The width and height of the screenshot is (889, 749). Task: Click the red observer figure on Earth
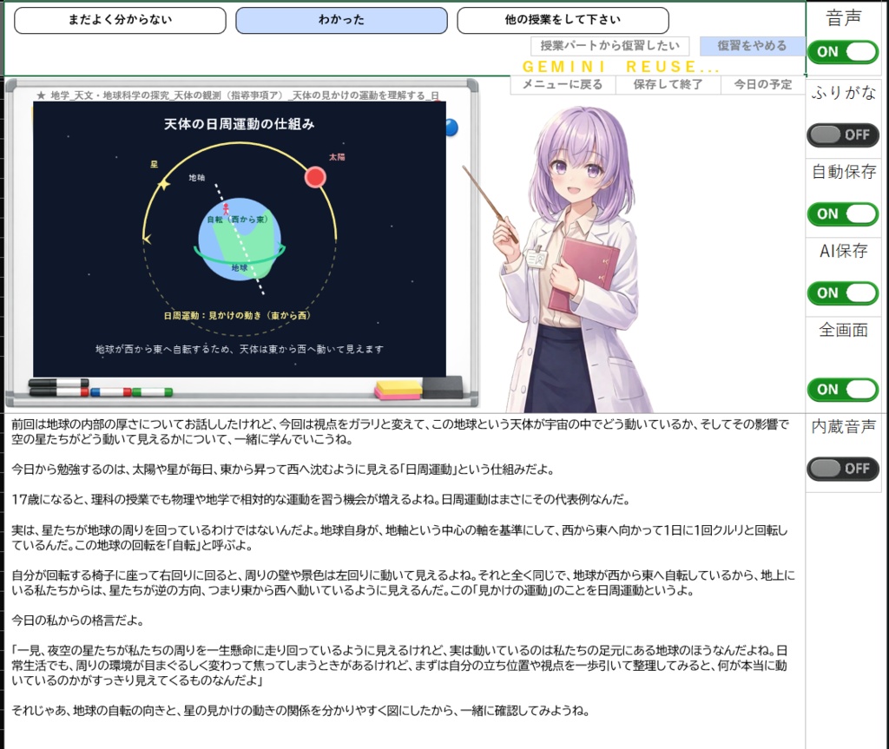click(x=226, y=208)
